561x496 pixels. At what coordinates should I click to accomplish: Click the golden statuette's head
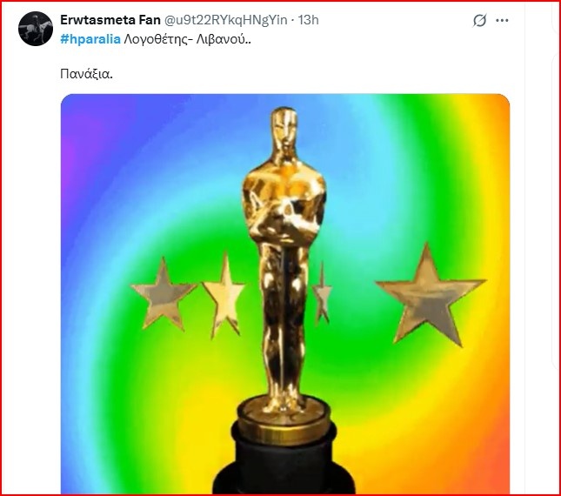point(284,129)
